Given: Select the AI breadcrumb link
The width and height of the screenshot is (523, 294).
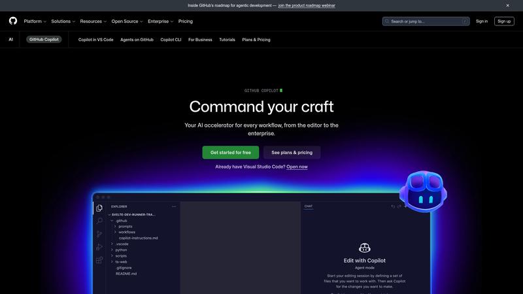Looking at the screenshot, I should (x=10, y=39).
